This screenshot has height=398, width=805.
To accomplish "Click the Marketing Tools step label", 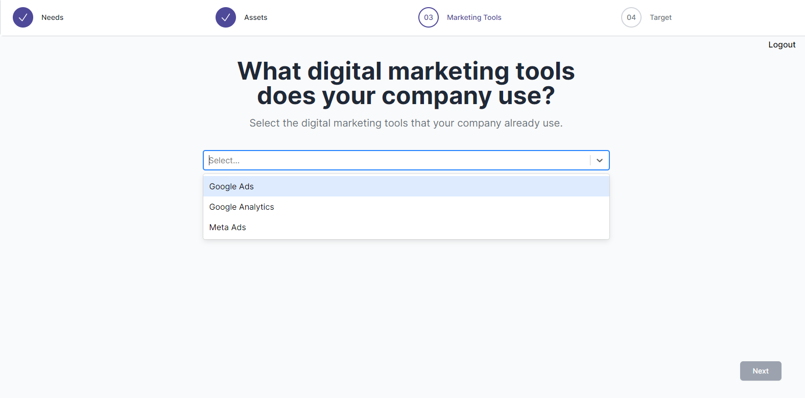I will click(x=474, y=17).
